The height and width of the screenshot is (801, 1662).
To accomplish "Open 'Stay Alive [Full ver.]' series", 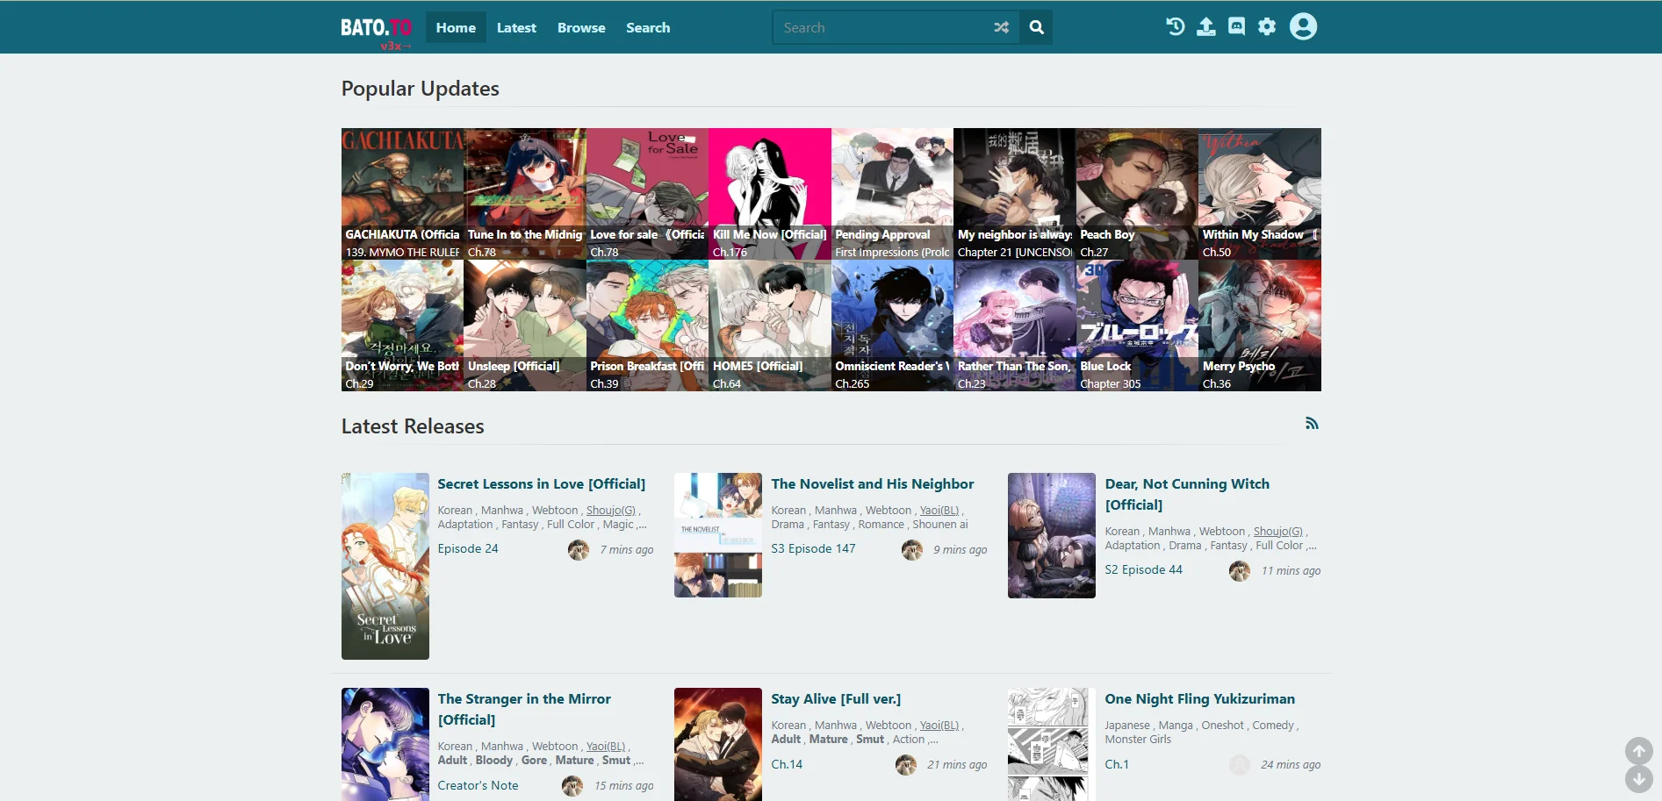I will tap(835, 698).
